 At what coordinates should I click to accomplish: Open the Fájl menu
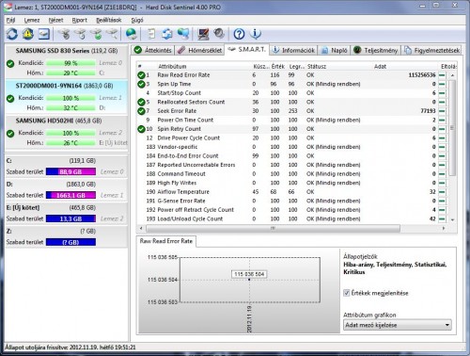pos(10,20)
